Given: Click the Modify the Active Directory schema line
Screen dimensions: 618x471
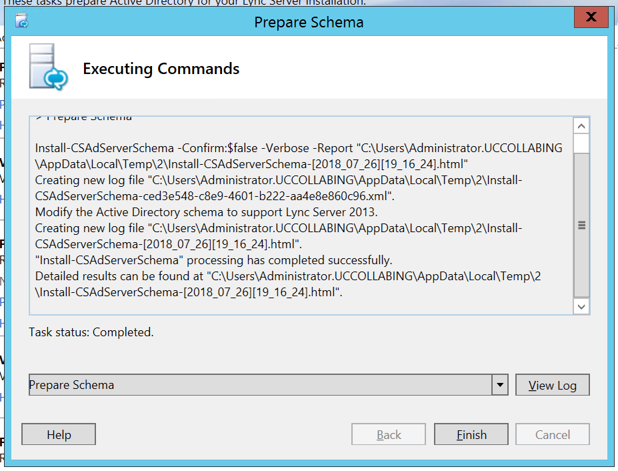Looking at the screenshot, I should [x=206, y=212].
